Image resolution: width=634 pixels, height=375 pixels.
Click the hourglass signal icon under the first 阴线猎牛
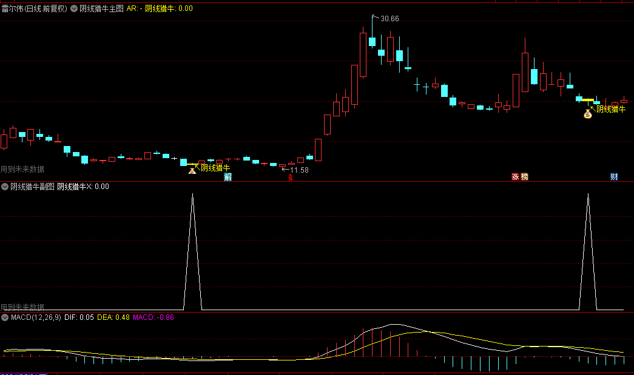coord(192,171)
